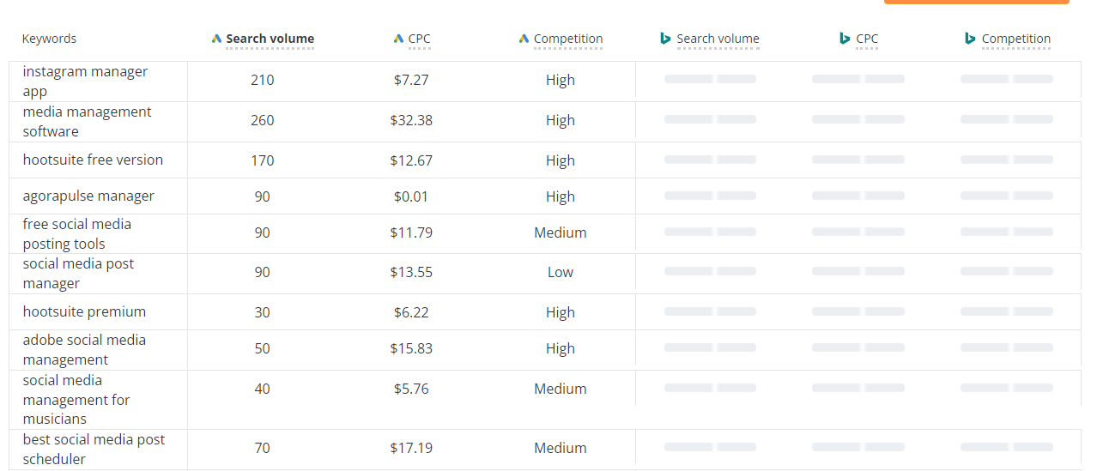Click Low competition for social media post manager
Screen dimensions: 1097x471
(x=560, y=273)
